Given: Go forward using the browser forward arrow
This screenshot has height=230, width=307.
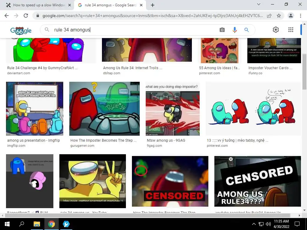Looking at the screenshot, I should tap(16, 16).
